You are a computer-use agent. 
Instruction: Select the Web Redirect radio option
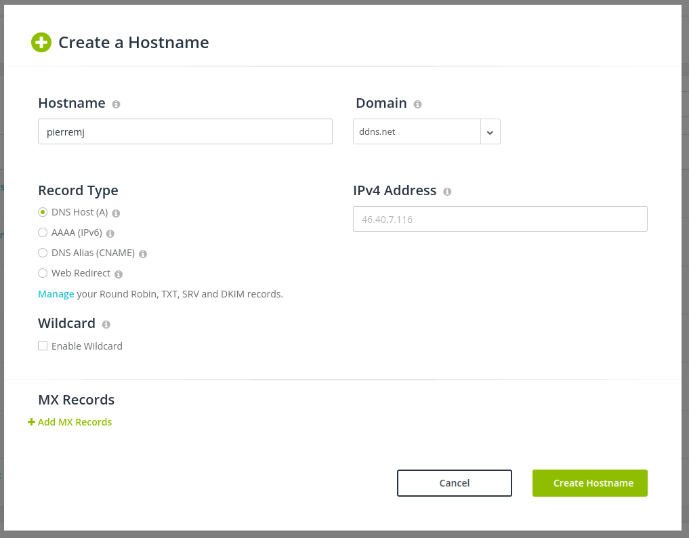pos(43,273)
